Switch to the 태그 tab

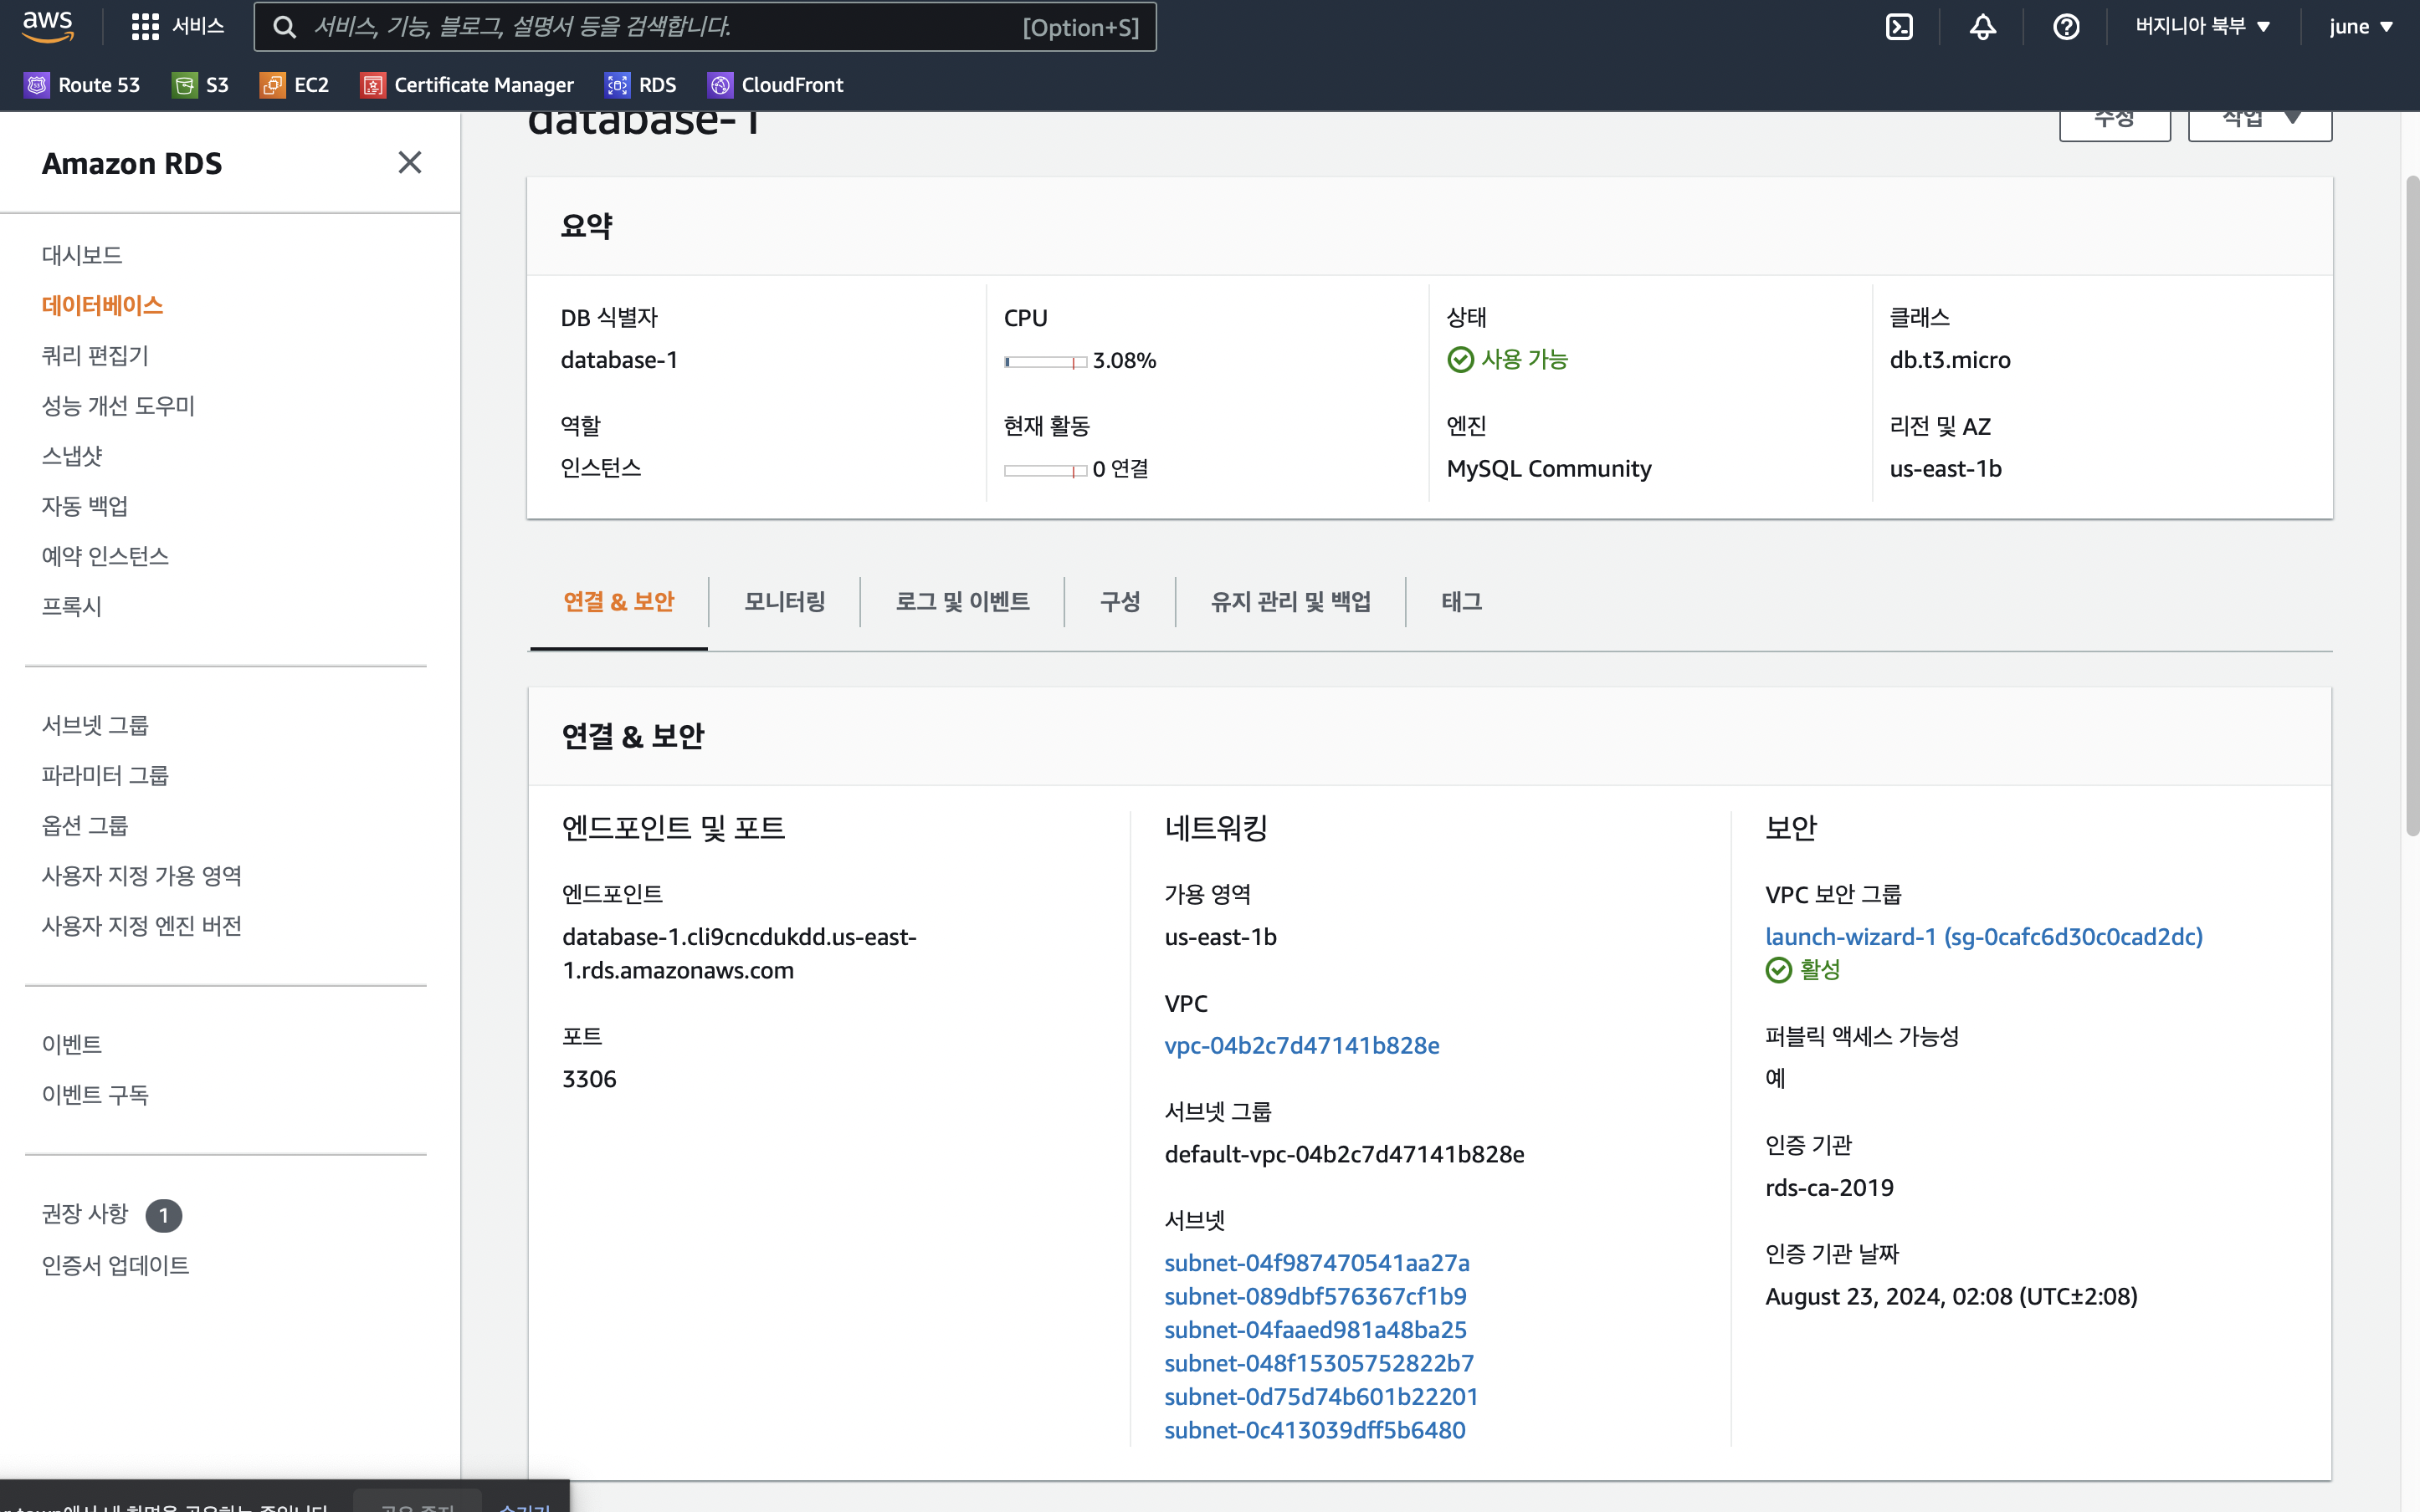(x=1460, y=602)
